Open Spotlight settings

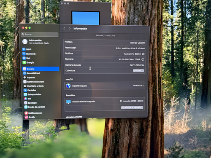point(30,103)
